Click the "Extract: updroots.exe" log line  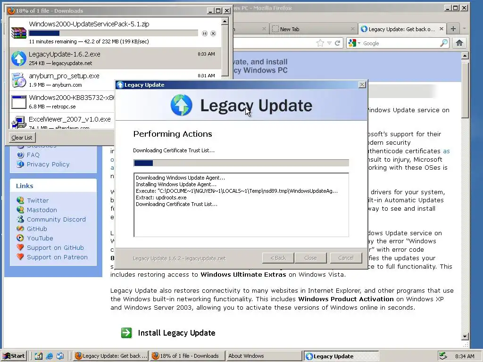161,197
